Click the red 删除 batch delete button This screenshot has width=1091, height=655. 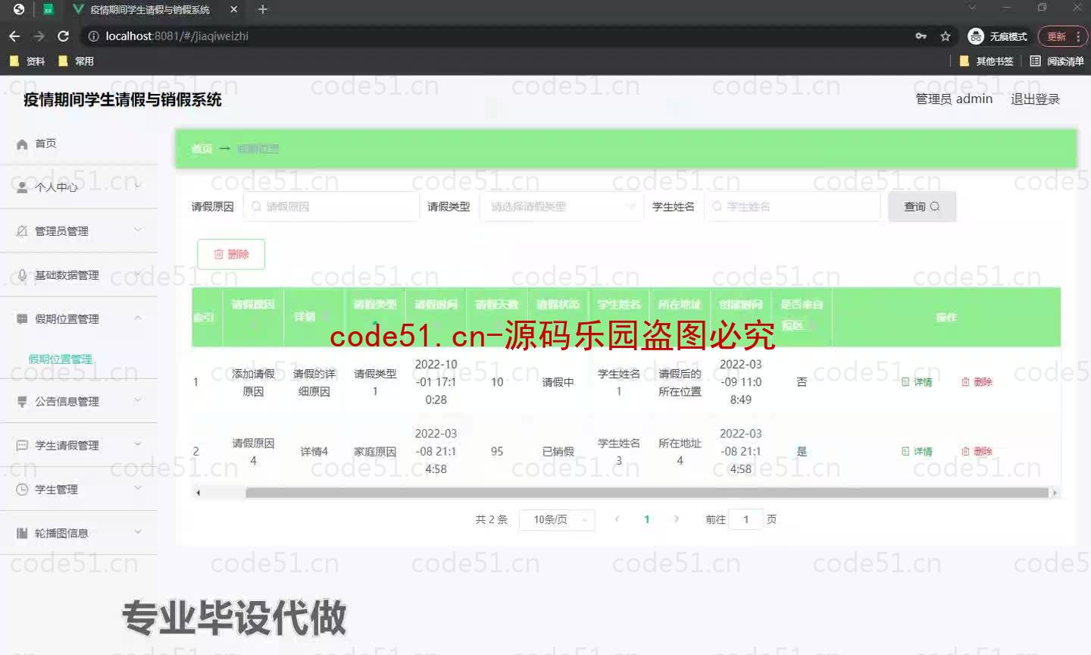[231, 254]
